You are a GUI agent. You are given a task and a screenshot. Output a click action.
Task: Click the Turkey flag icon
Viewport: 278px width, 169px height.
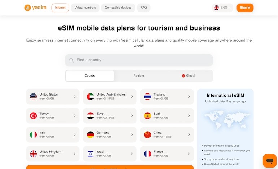(33, 115)
